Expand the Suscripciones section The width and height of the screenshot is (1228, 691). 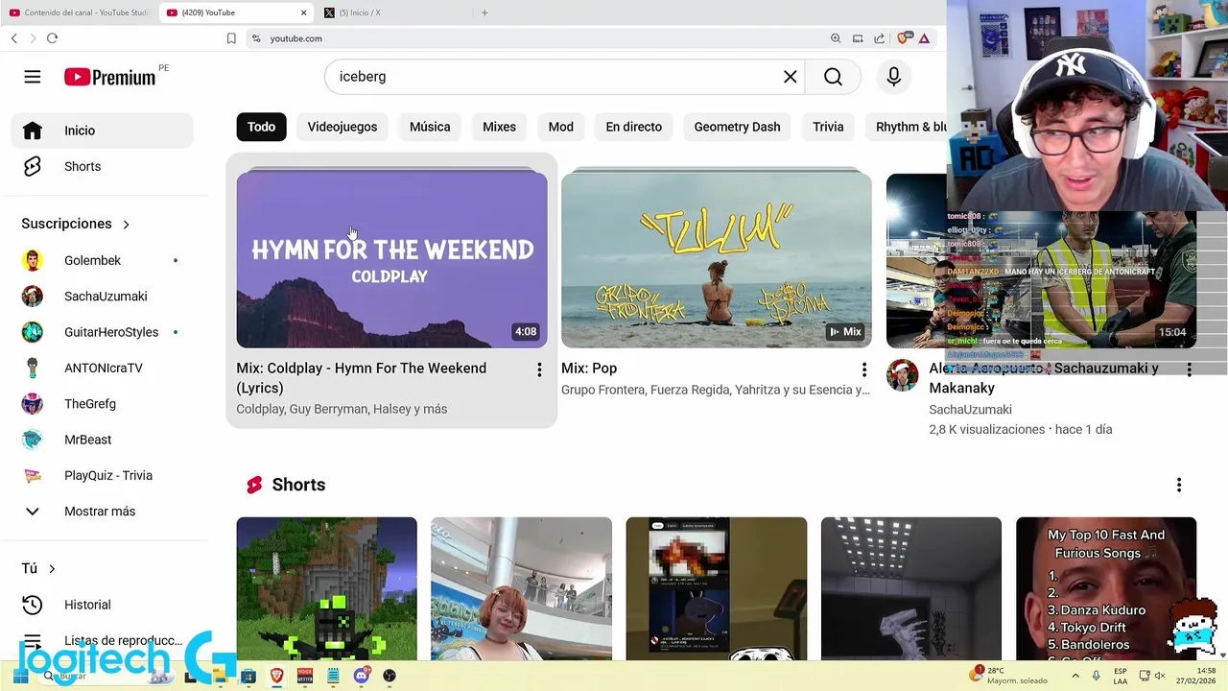(76, 224)
